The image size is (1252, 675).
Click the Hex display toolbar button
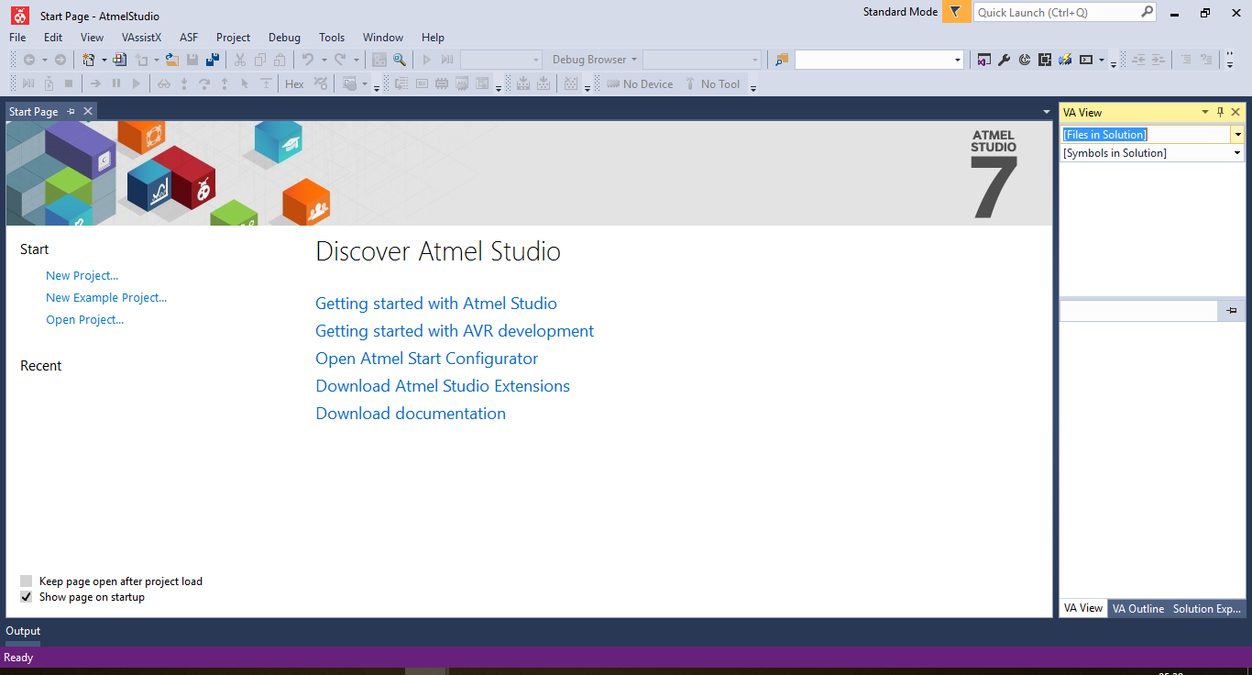click(294, 84)
